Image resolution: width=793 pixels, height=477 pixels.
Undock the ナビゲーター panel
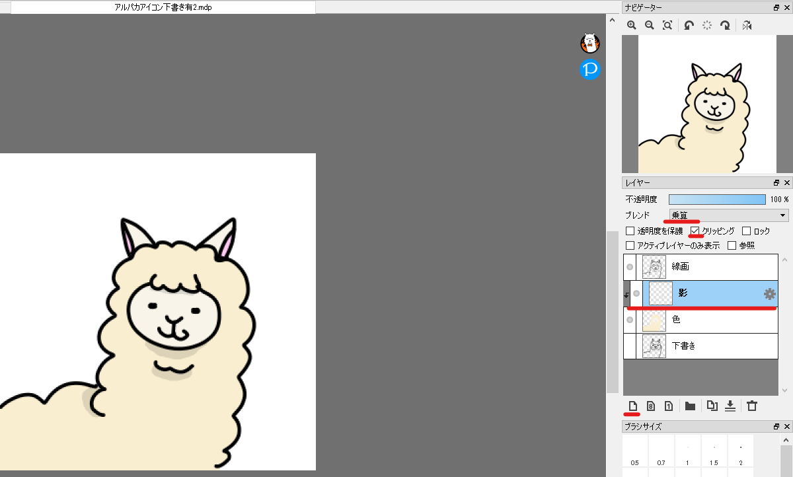tap(776, 8)
